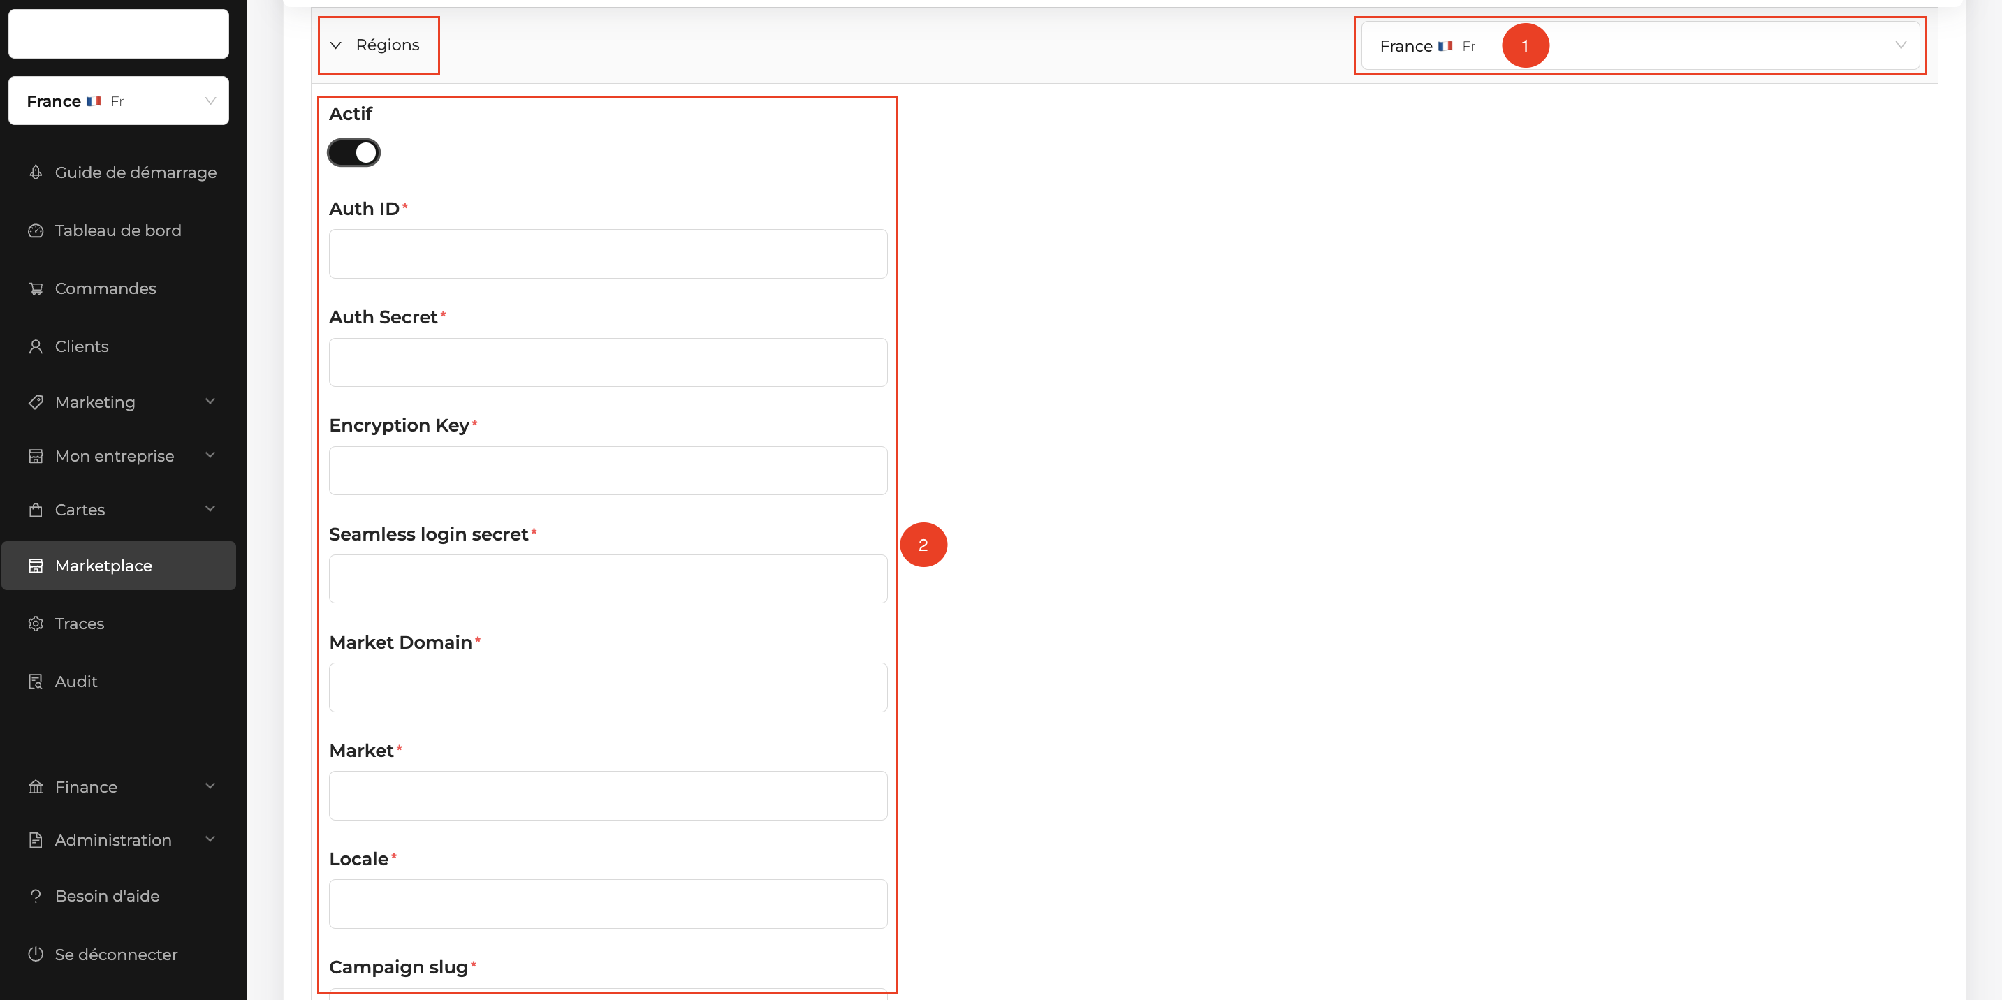
Task: Focus the Locale input field
Action: [608, 904]
